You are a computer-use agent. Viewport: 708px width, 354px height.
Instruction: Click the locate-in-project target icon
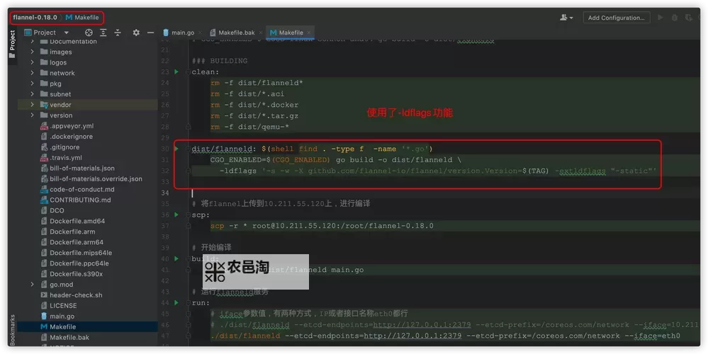89,33
